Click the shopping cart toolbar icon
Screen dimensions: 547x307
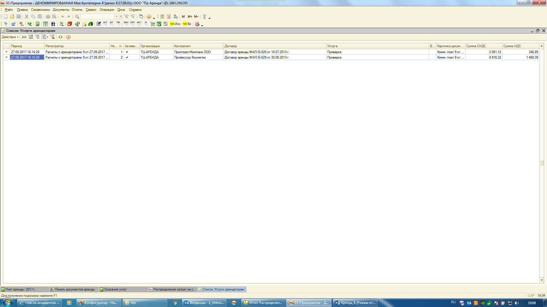tap(152, 24)
